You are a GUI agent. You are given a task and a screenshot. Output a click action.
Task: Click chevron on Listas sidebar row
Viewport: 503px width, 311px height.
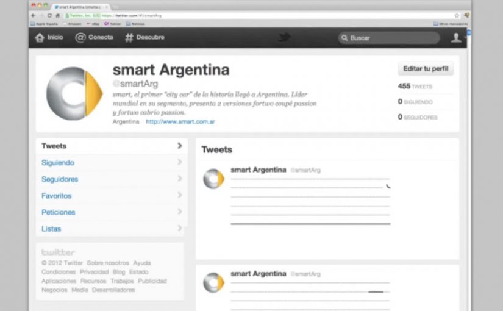(179, 228)
